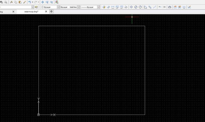Click the UCS origin square in the drawing
Viewport: 205px width, 122px height.
click(x=38, y=115)
